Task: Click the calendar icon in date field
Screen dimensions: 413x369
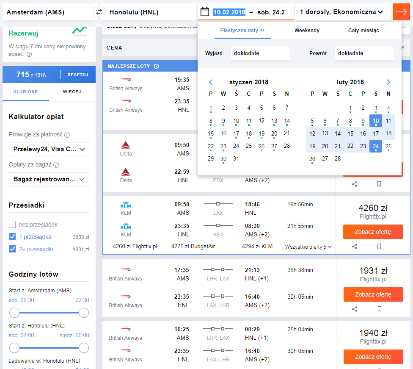Action: click(205, 12)
